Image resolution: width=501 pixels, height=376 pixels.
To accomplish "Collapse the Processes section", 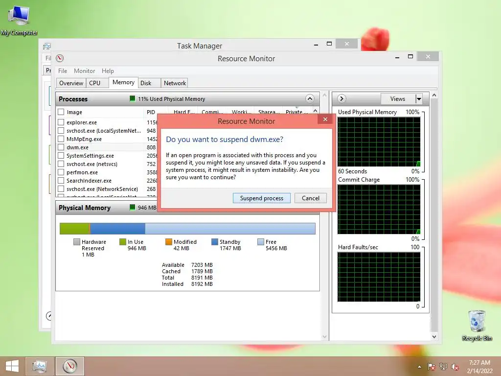I will point(310,98).
